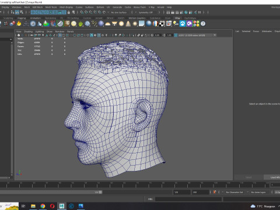Open the V-Ray menu
Screen dimensions: 280x210
[152, 7]
